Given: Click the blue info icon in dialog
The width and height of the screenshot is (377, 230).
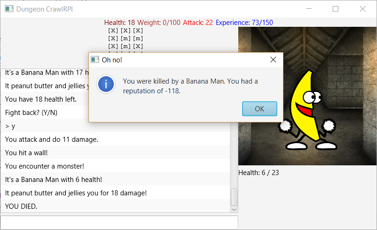Looking at the screenshot, I should [x=106, y=85].
